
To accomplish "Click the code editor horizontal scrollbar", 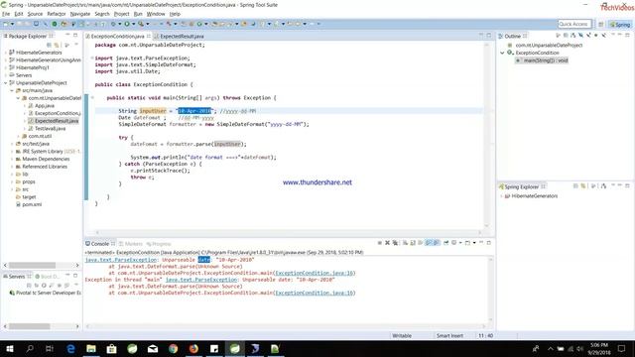I will point(289,232).
